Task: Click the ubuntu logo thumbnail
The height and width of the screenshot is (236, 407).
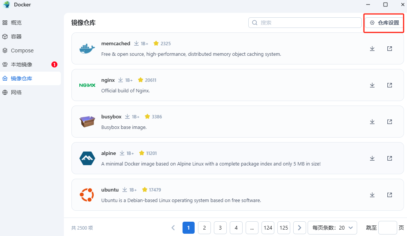Action: [87, 195]
